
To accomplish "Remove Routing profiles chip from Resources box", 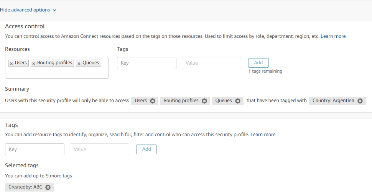I will [34, 63].
